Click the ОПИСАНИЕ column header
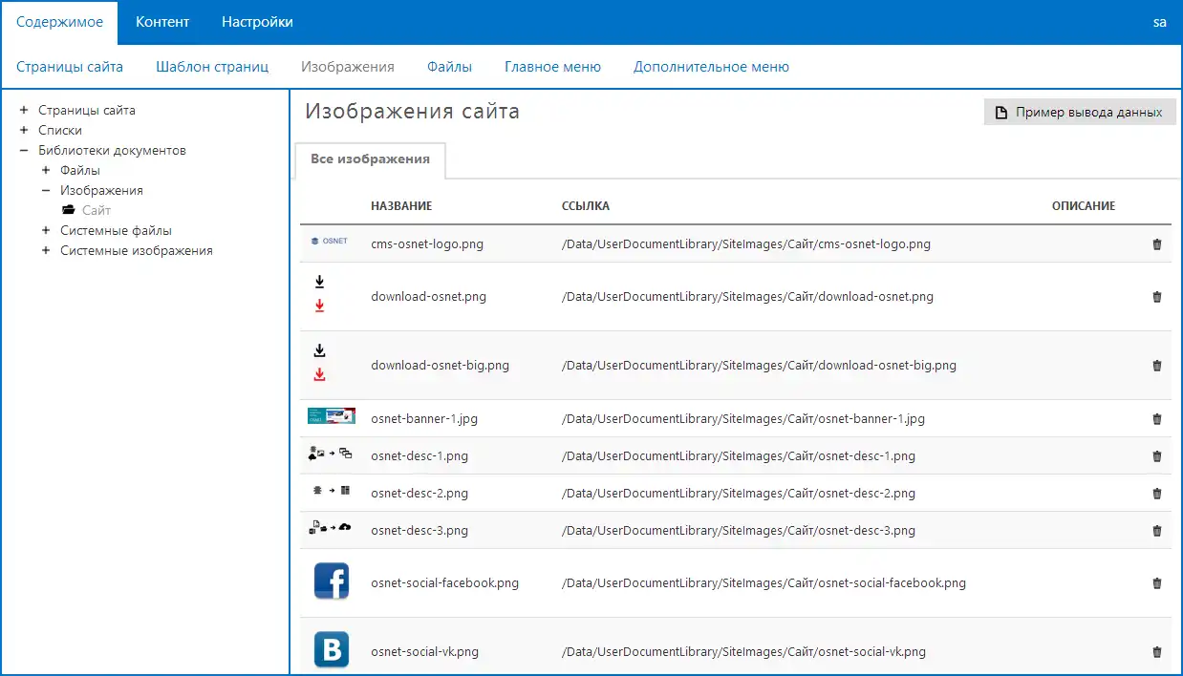This screenshot has width=1183, height=676. [1084, 206]
